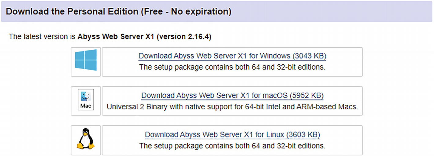Download Abyss Web Server X1 for Windows
The width and height of the screenshot is (434, 157).
pos(214,56)
